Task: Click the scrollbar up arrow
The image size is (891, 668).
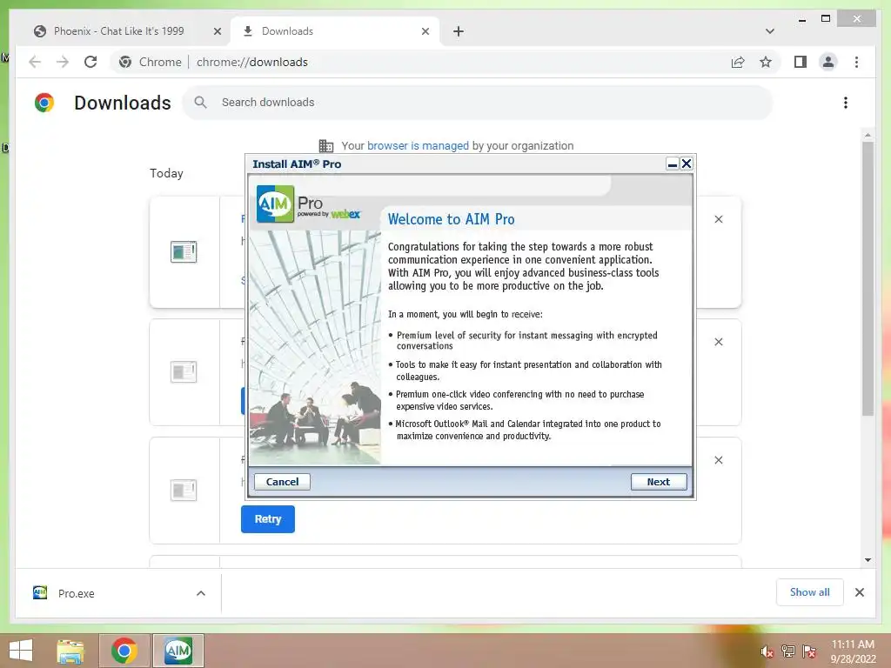Action: [x=868, y=135]
